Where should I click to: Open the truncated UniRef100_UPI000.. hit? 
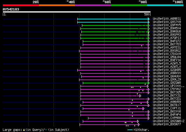[168, 86]
